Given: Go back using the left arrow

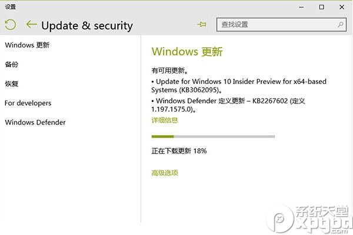Looking at the screenshot, I should click(31, 25).
